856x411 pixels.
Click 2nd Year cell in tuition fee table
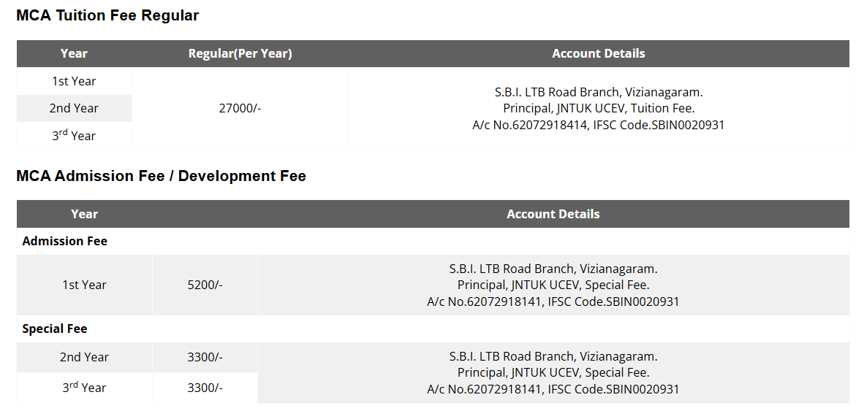[x=74, y=108]
